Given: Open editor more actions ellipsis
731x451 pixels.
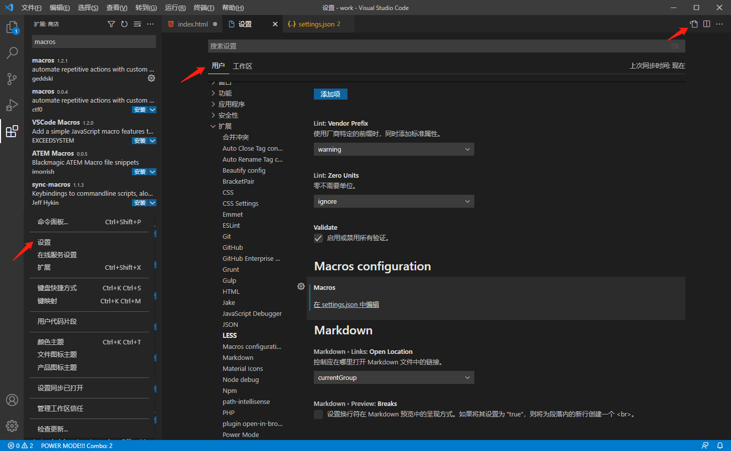Looking at the screenshot, I should [719, 24].
